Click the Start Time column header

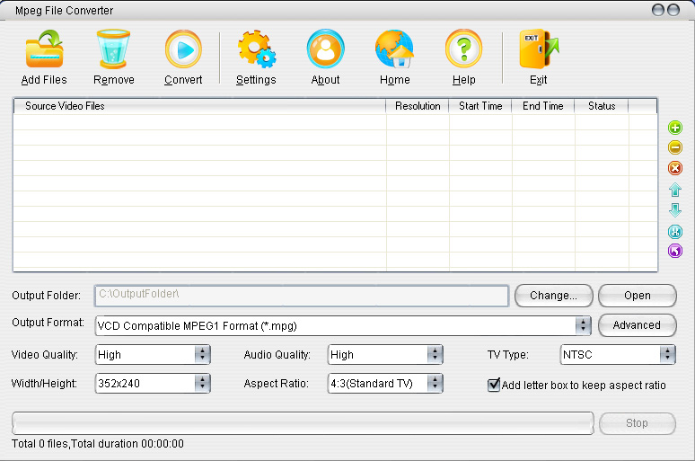(x=480, y=106)
